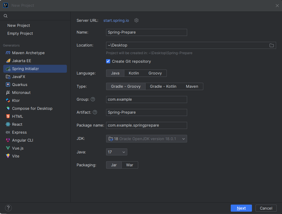Click the Next button

(241, 208)
